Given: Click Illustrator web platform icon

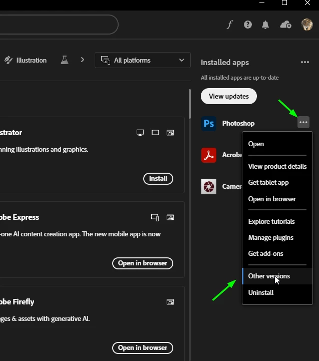Looking at the screenshot, I should pyautogui.click(x=170, y=133).
